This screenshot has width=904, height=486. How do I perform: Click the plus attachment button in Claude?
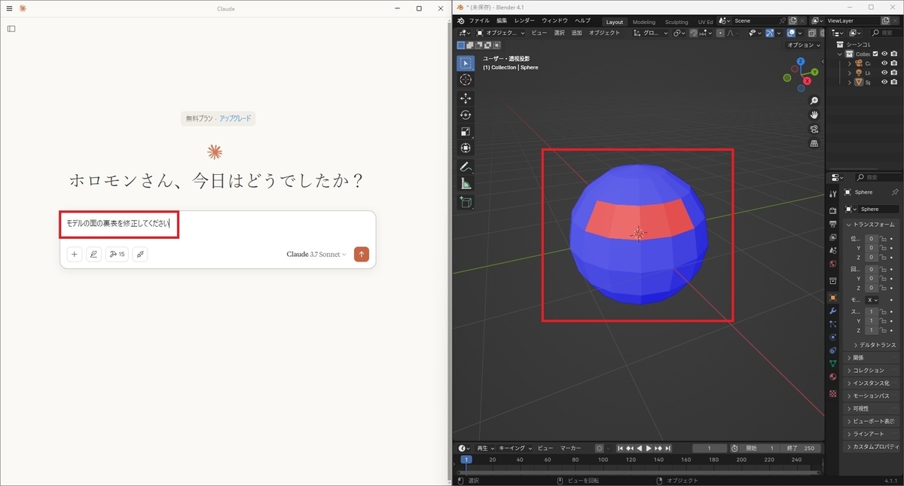click(x=75, y=254)
